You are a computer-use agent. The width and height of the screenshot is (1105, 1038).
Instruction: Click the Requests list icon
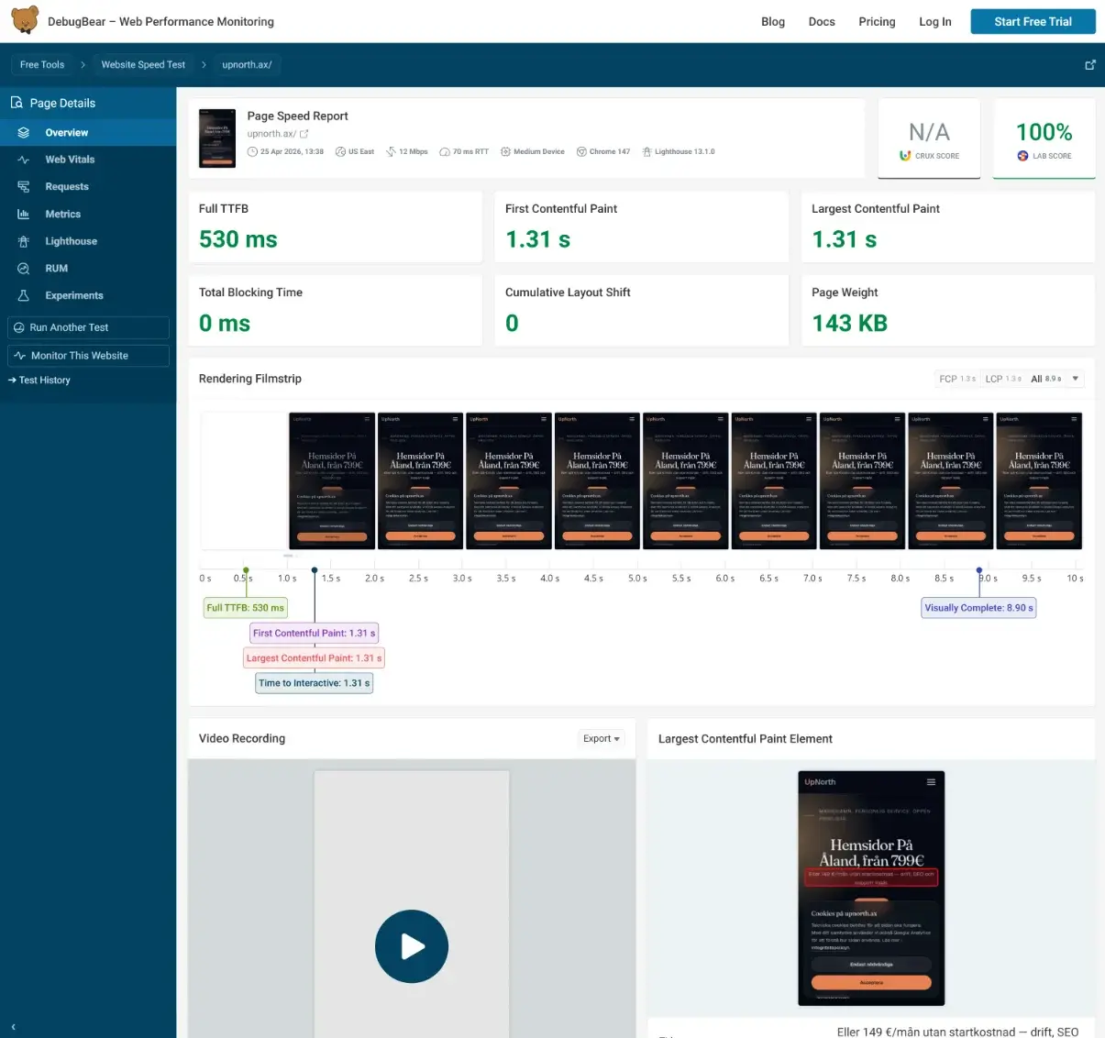(x=24, y=187)
